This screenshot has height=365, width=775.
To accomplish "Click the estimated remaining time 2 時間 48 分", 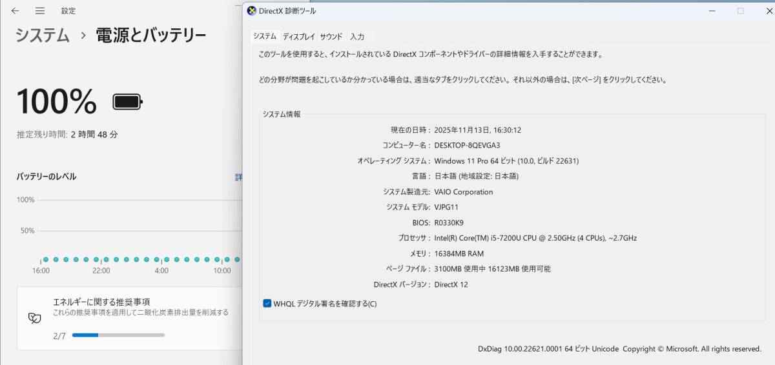I will click(94, 135).
